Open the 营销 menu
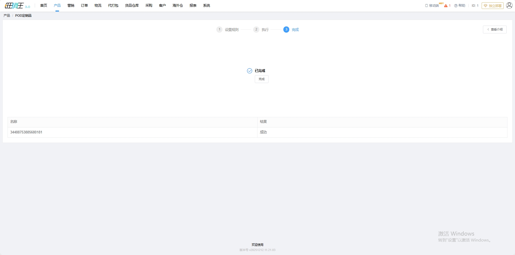Viewport: 515px width, 255px height. [71, 6]
